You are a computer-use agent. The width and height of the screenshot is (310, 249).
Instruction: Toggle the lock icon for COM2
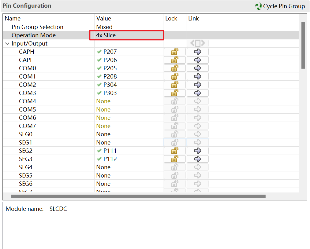[x=174, y=85]
